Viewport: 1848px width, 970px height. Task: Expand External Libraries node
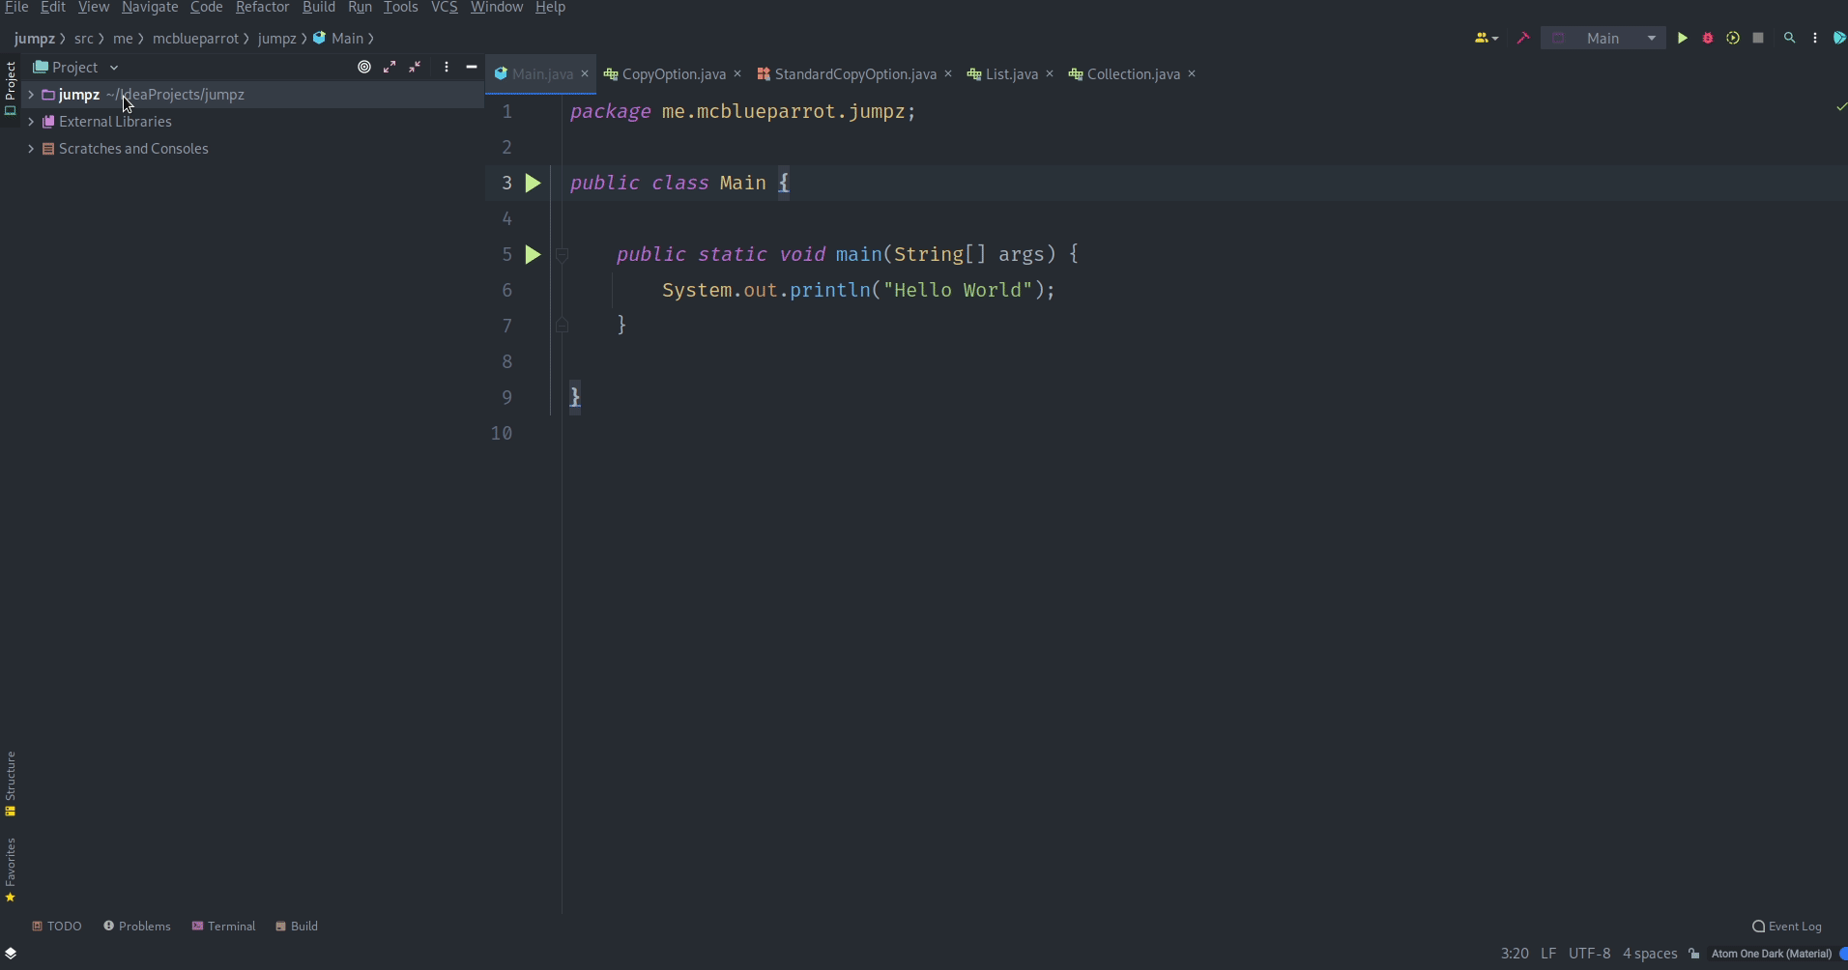[31, 122]
